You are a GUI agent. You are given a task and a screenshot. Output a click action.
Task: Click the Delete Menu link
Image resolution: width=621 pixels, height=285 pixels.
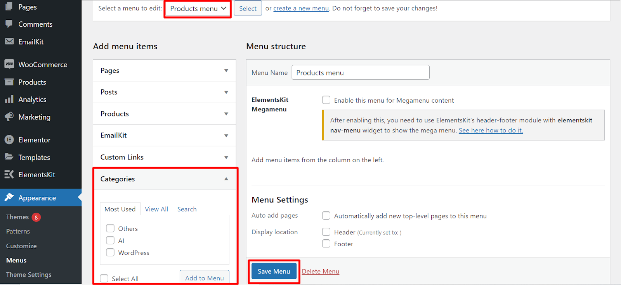(x=321, y=271)
